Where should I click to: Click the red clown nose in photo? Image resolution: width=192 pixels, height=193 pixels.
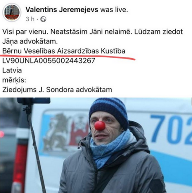[x=100, y=126]
